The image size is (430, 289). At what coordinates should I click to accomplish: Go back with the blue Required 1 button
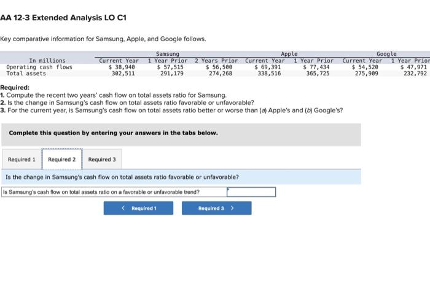pyautogui.click(x=138, y=208)
